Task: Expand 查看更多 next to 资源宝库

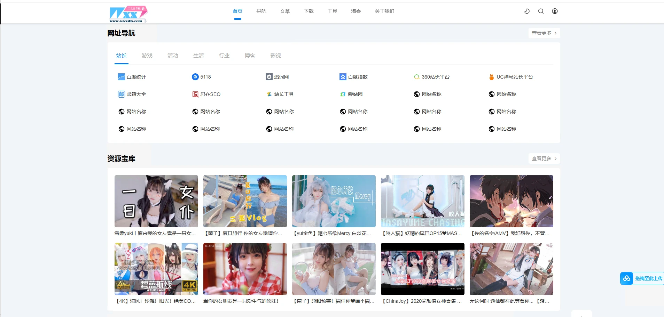Action: coord(544,158)
